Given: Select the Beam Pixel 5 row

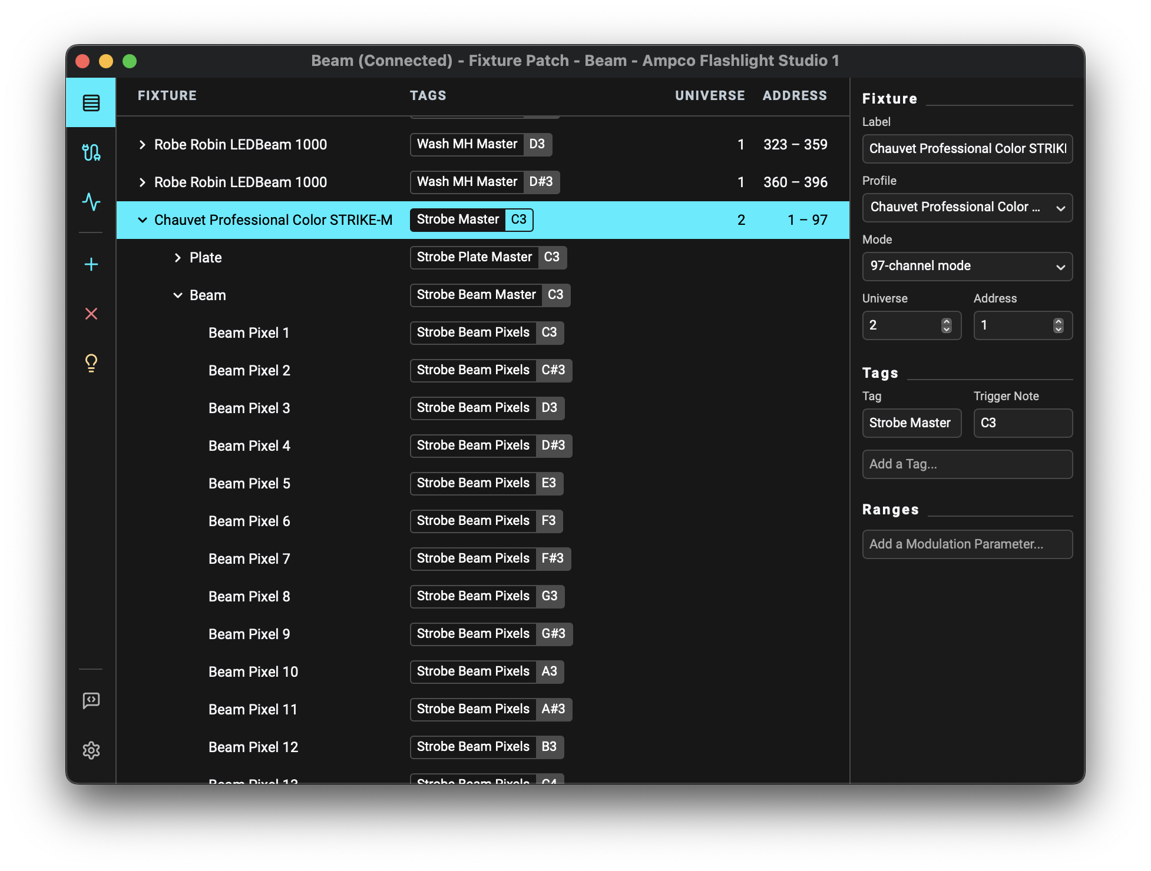Looking at the screenshot, I should 482,484.
